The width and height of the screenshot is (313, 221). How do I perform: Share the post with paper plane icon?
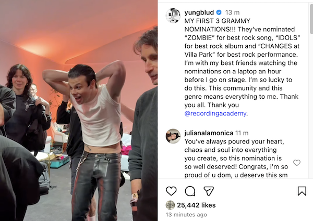(x=209, y=191)
